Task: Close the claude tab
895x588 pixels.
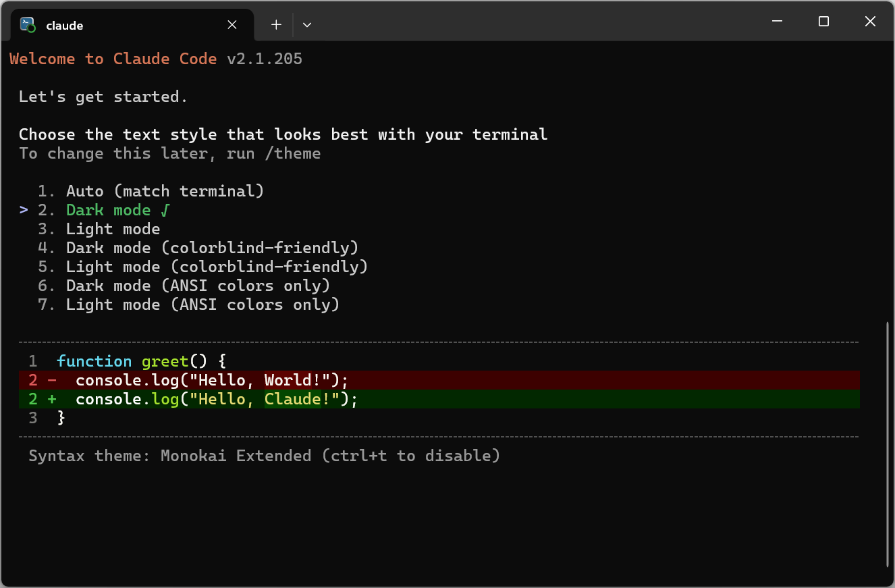Action: 232,25
